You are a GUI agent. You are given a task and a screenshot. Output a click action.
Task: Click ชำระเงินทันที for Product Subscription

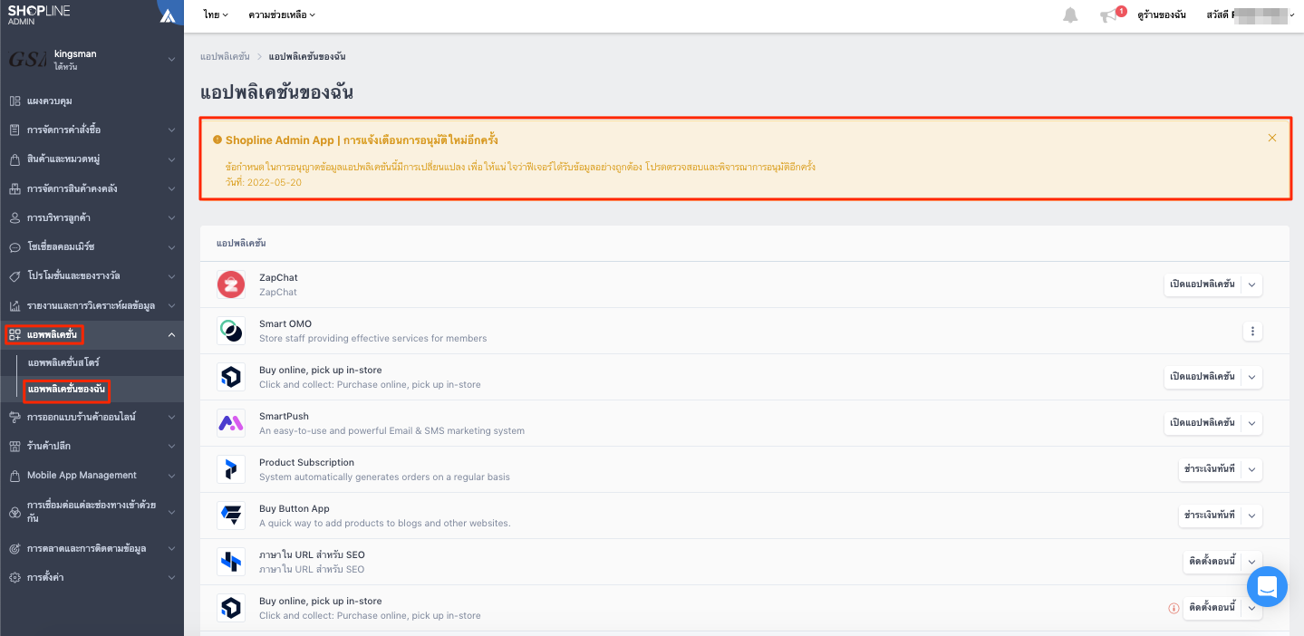coord(1210,469)
